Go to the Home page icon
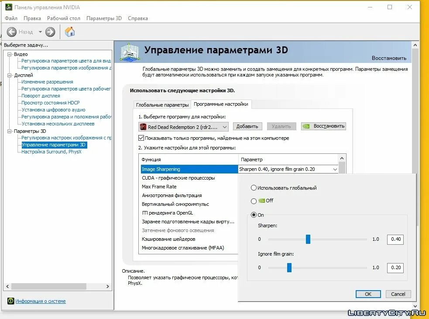Viewport: 429px width, 319px height. [70, 32]
